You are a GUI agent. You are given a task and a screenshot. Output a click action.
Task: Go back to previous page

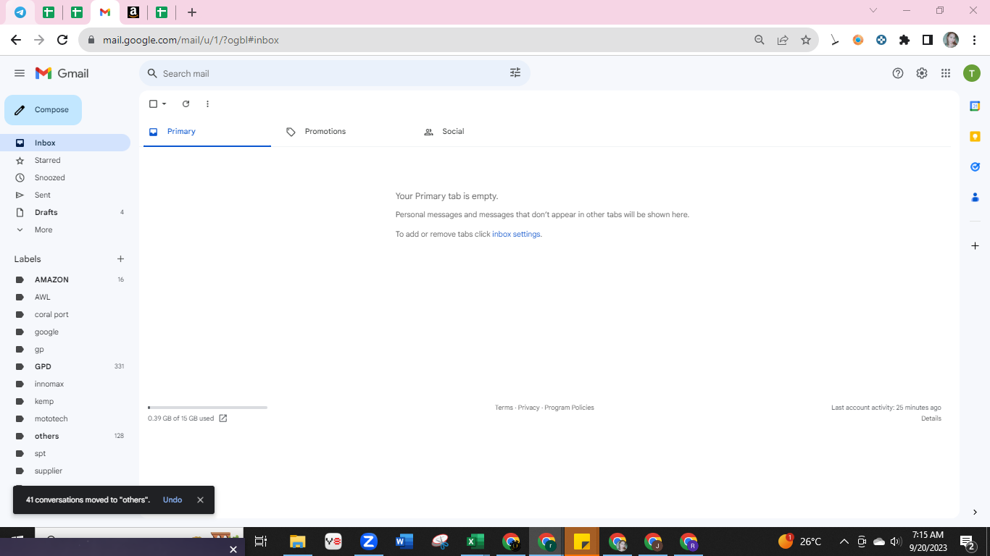click(16, 41)
